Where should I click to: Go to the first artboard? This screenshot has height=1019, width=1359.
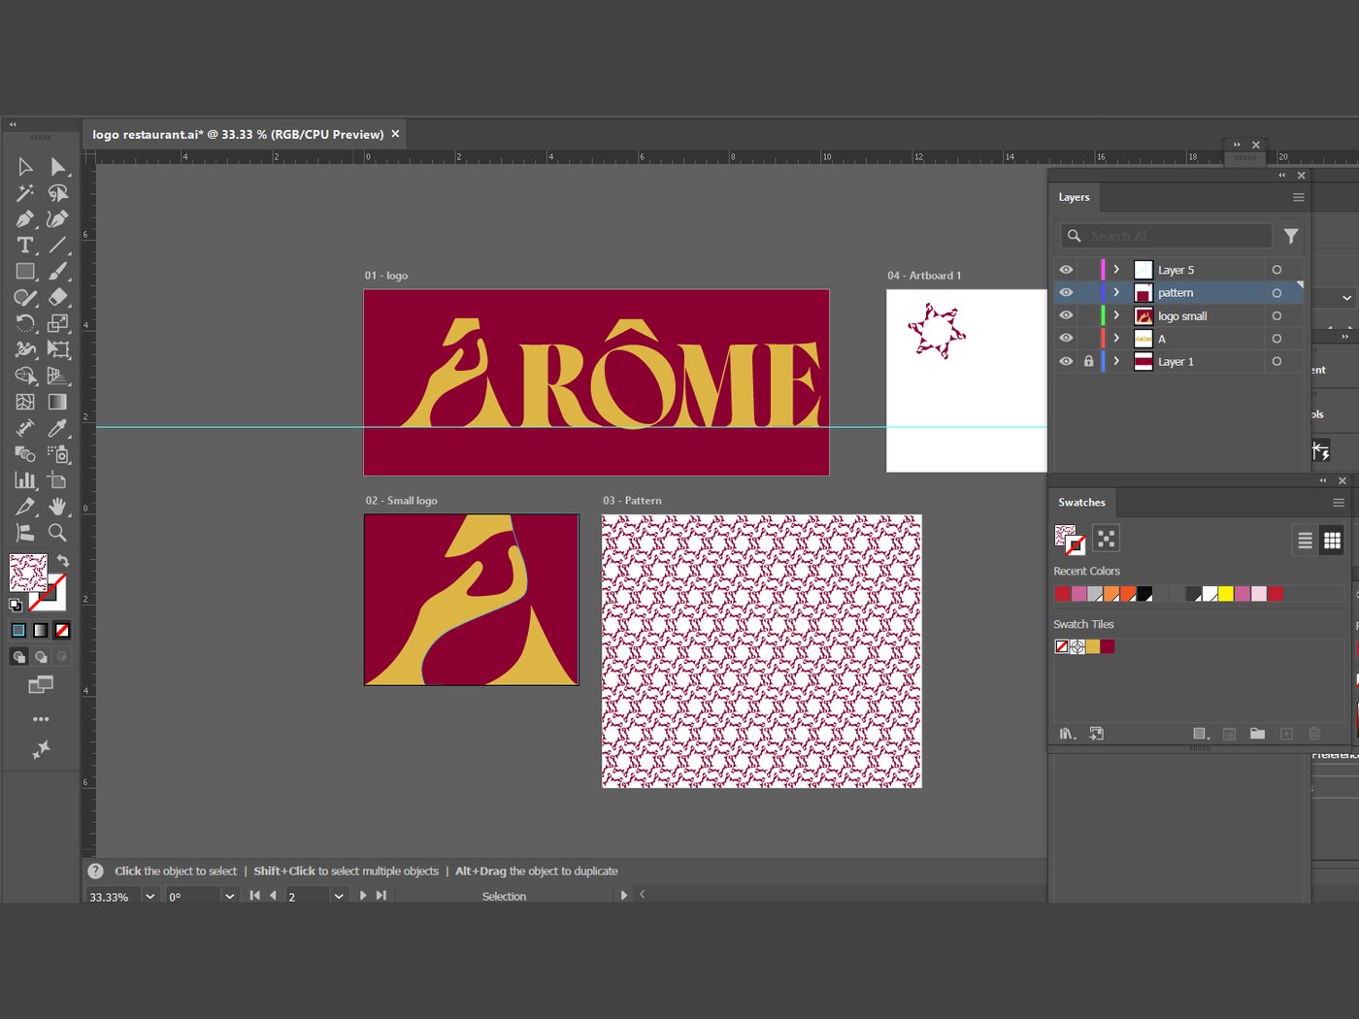tap(254, 896)
